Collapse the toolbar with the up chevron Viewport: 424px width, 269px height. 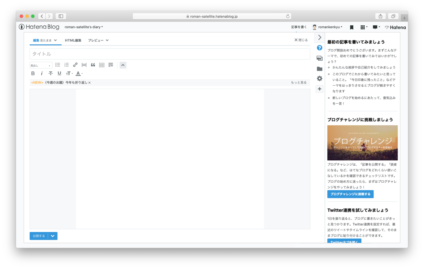pyautogui.click(x=123, y=65)
